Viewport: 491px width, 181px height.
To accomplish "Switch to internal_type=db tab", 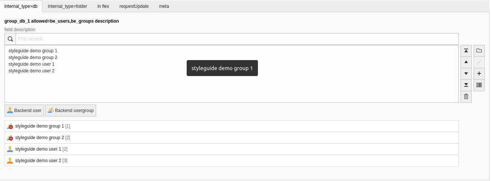I will 21,6.
